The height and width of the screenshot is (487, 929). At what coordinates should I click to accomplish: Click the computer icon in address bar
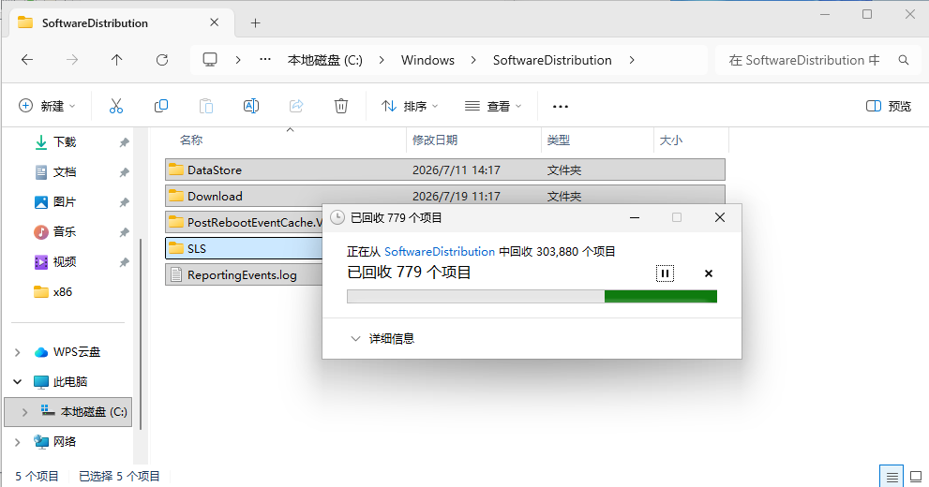[x=210, y=60]
